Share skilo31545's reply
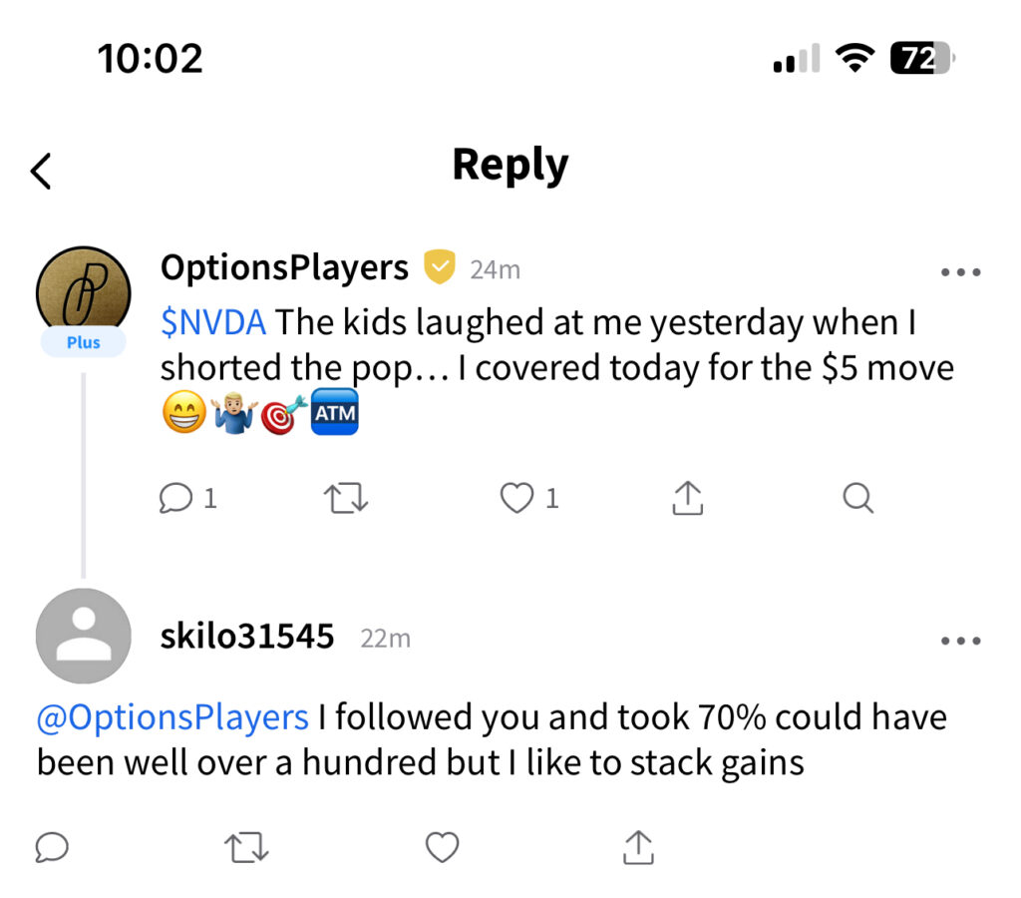1021x898 pixels. (637, 846)
